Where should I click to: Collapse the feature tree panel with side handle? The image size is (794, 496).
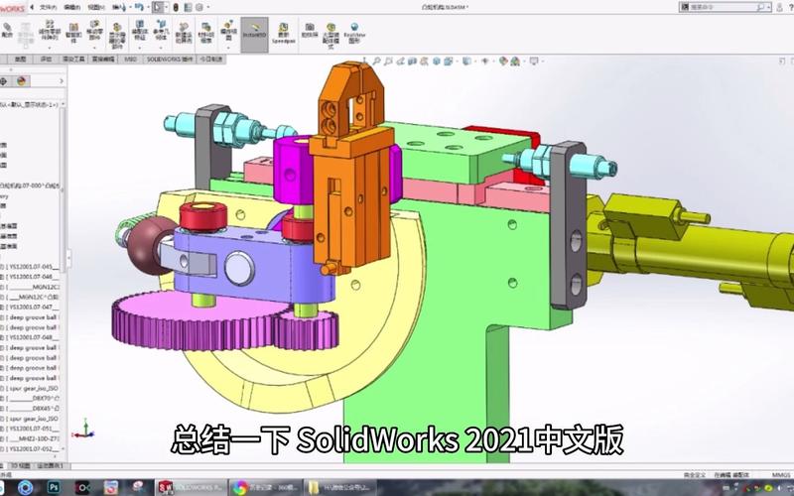point(68,259)
